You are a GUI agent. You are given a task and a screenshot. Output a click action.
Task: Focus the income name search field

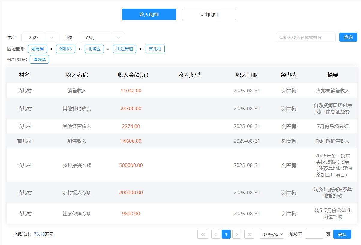[x=305, y=37]
